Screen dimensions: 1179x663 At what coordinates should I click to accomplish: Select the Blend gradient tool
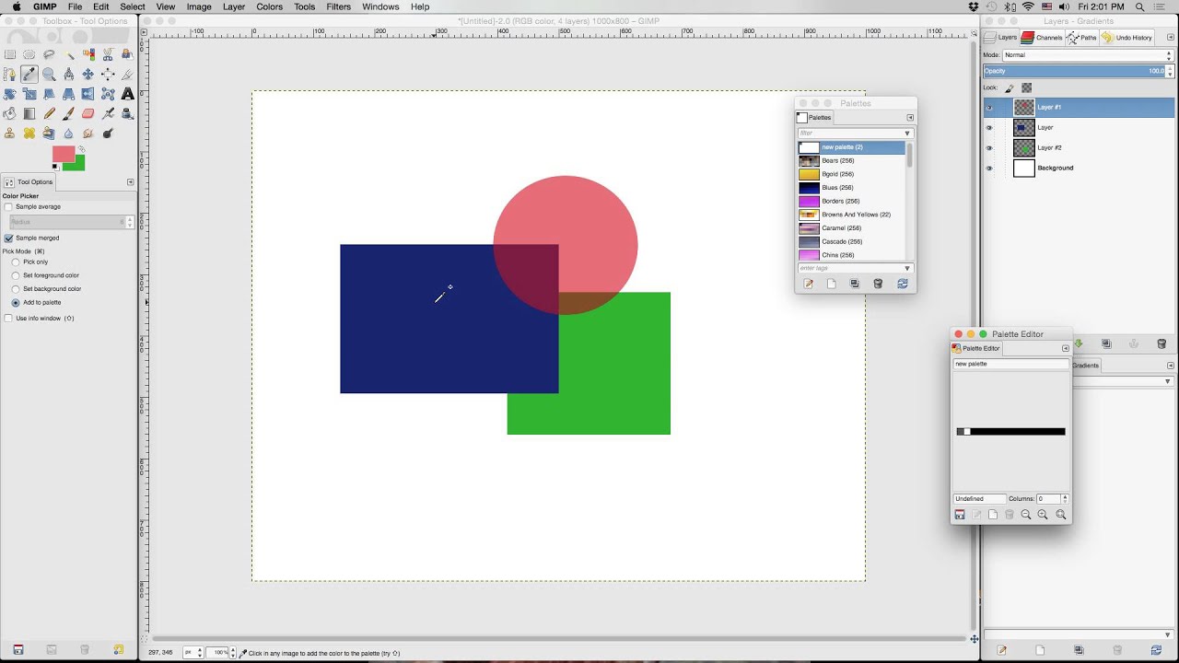tap(29, 113)
